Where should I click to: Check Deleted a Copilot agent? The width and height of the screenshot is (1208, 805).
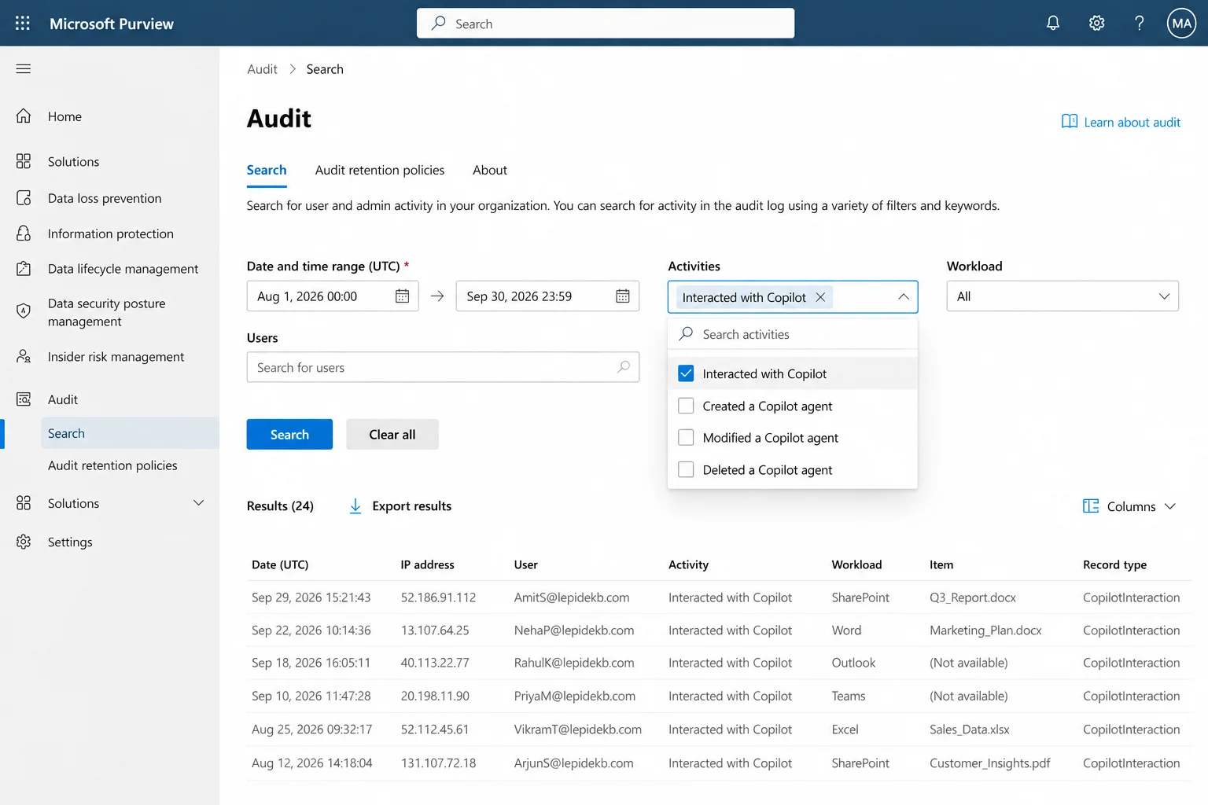pos(686,470)
